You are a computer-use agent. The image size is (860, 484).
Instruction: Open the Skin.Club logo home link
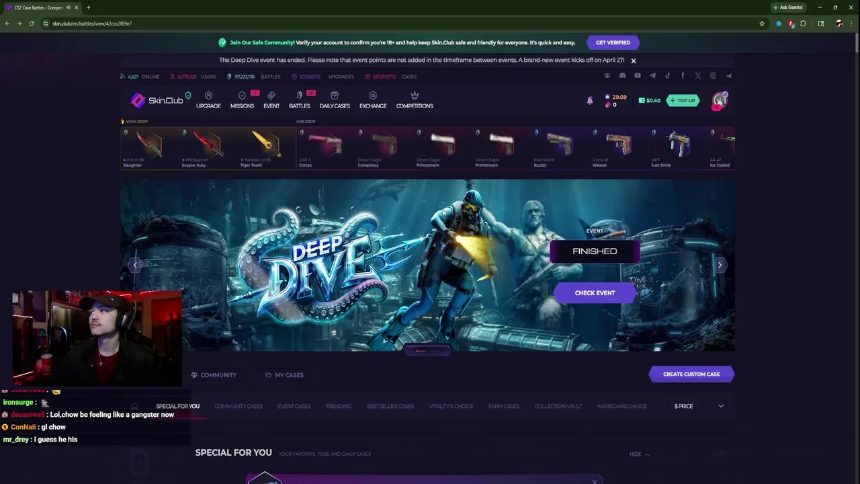(157, 100)
